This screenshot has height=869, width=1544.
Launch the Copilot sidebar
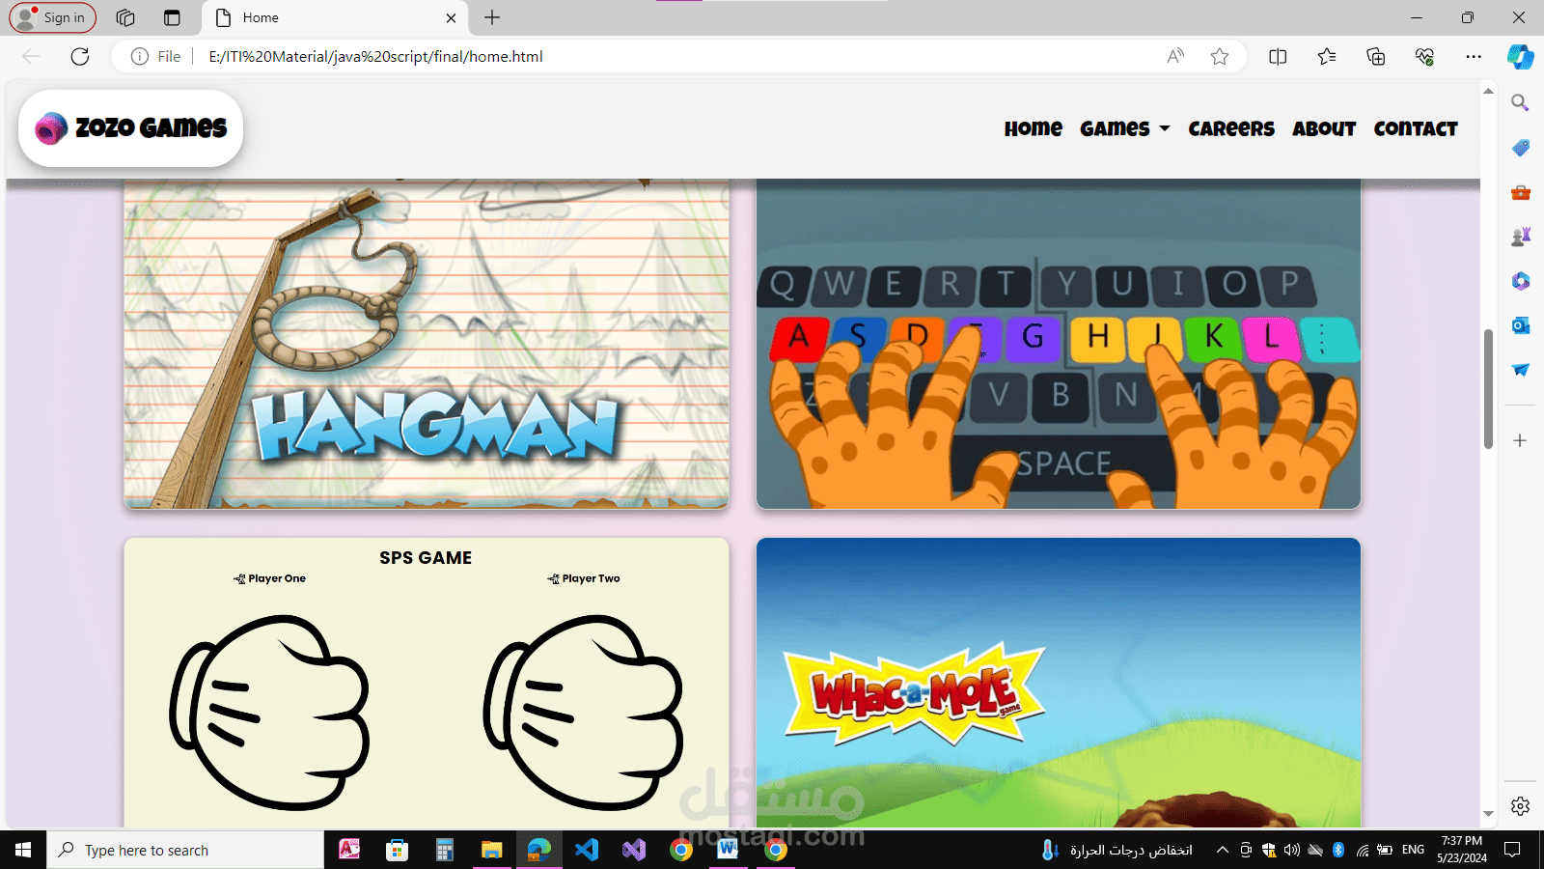1520,56
